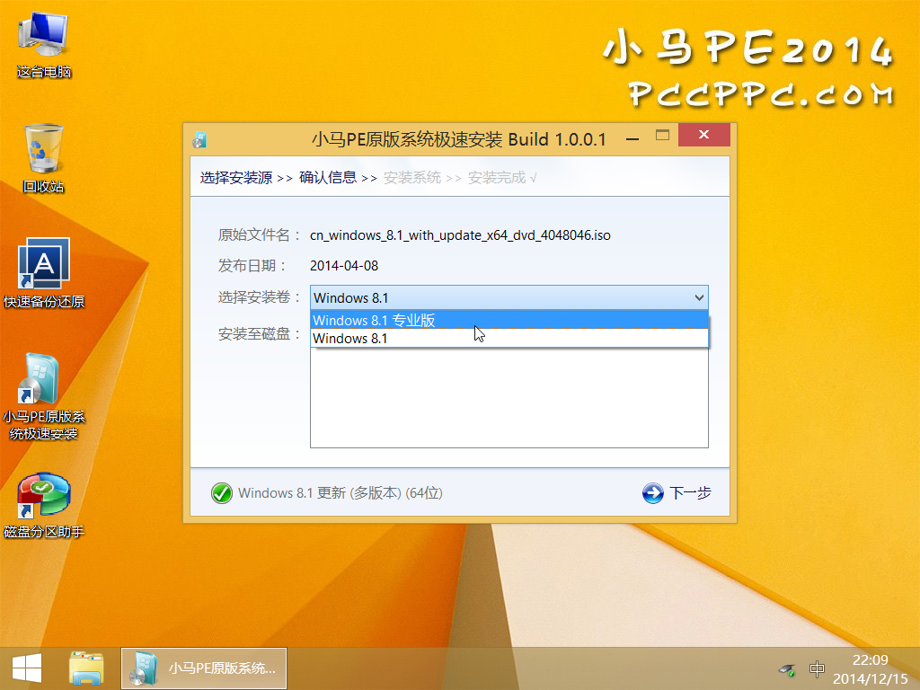
Task: Toggle the 中 input method indicator
Action: coord(817,668)
